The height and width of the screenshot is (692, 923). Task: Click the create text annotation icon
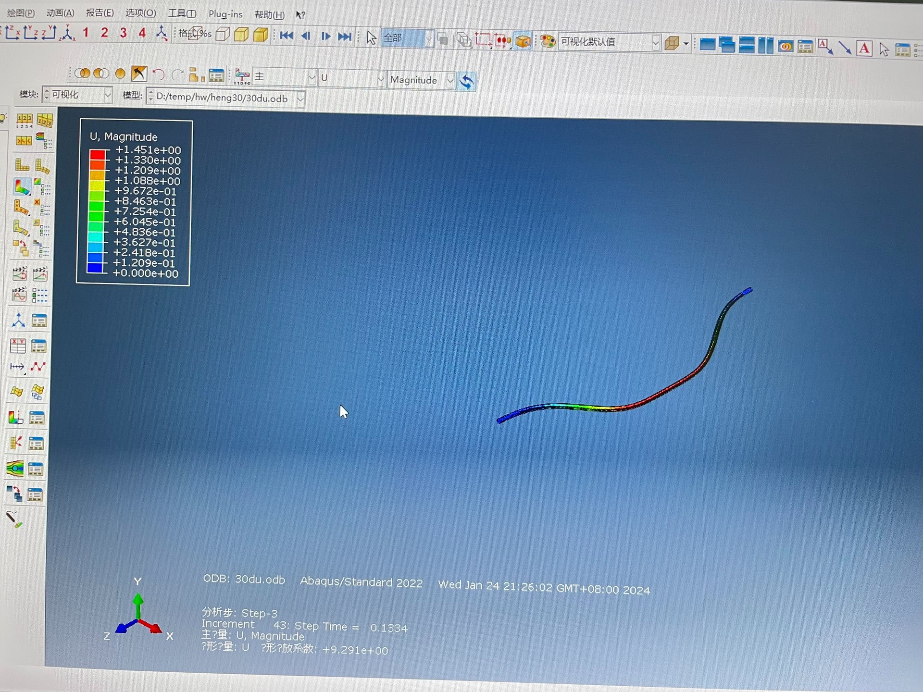(864, 49)
